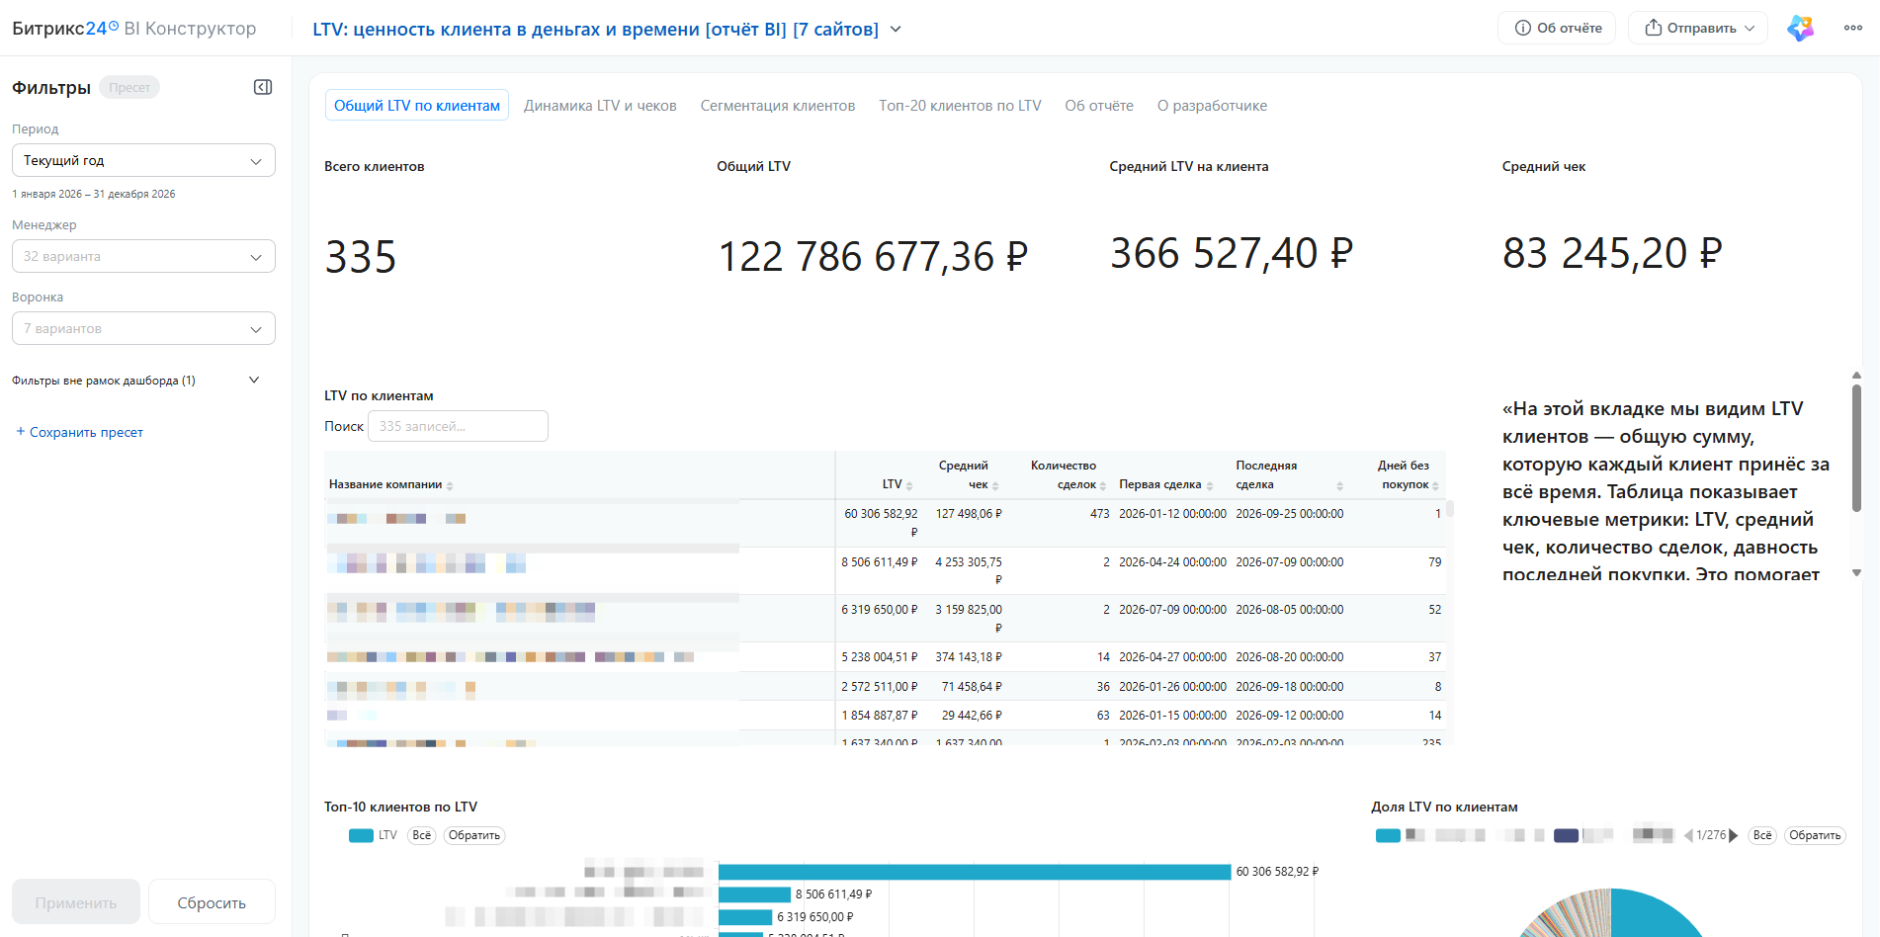Click Всё button in bar chart legend
Screen dimensions: 1880x937
click(422, 835)
